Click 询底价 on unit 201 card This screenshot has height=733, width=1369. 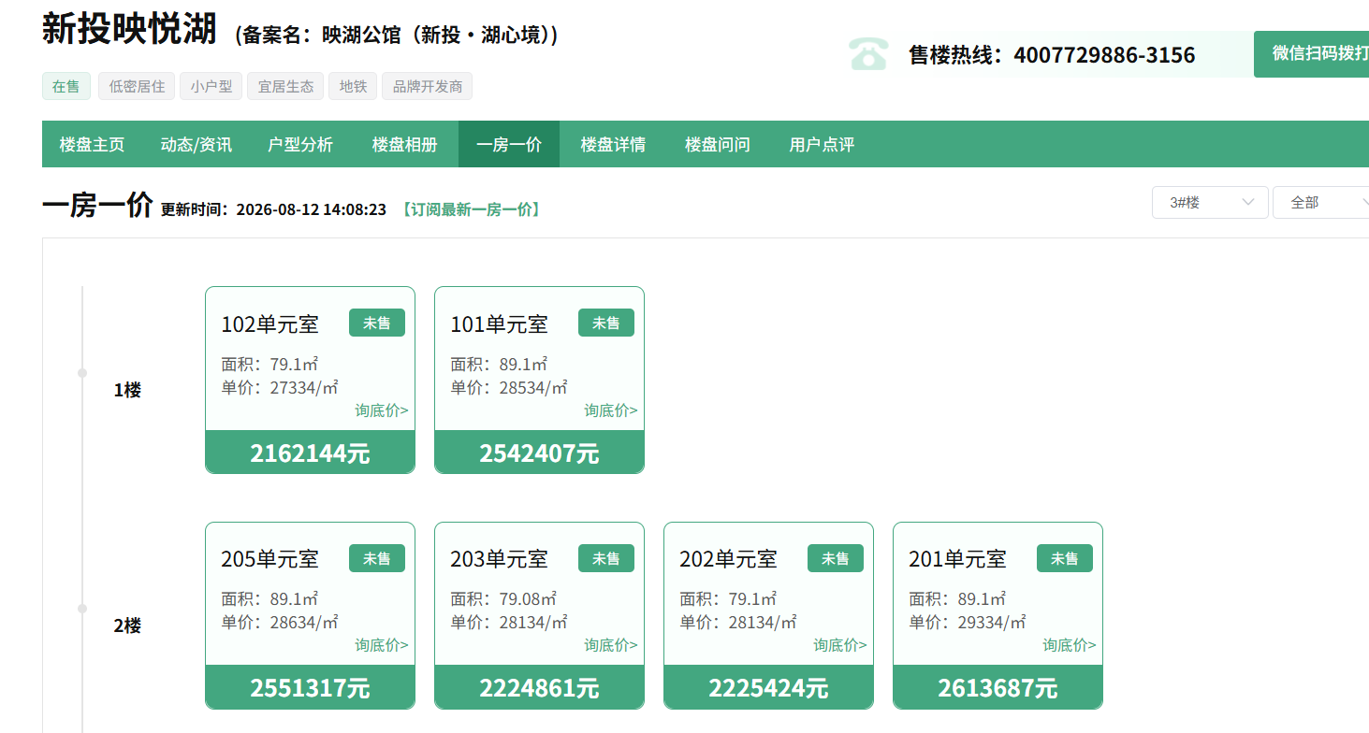tap(1070, 645)
